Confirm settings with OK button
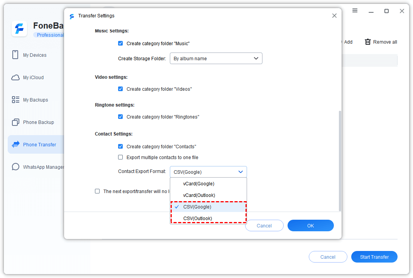413x278 pixels. click(310, 225)
